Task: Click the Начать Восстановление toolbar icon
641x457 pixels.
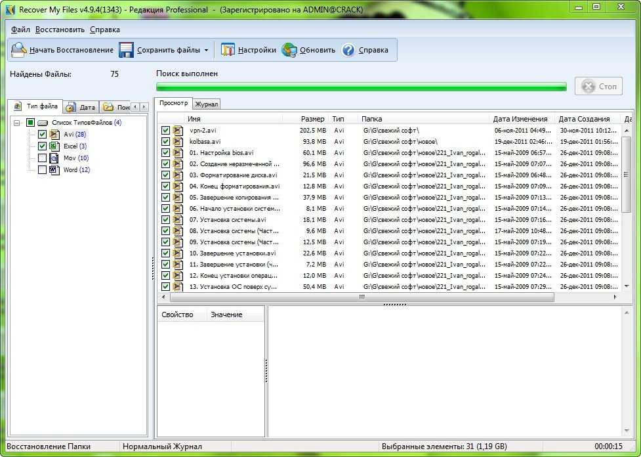Action: pyautogui.click(x=19, y=50)
